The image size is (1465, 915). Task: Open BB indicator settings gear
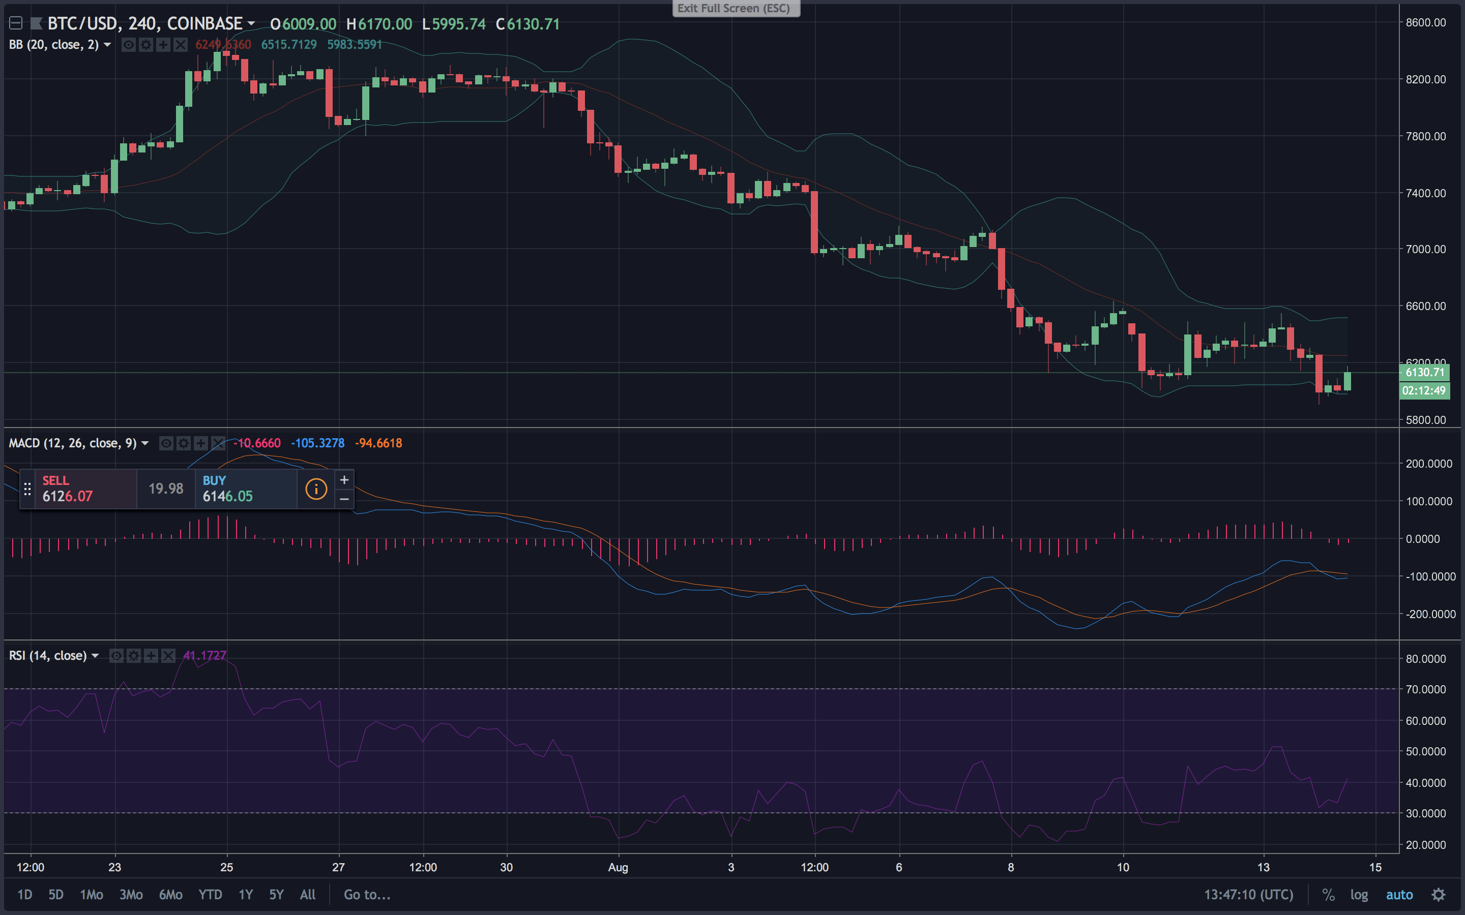click(146, 45)
